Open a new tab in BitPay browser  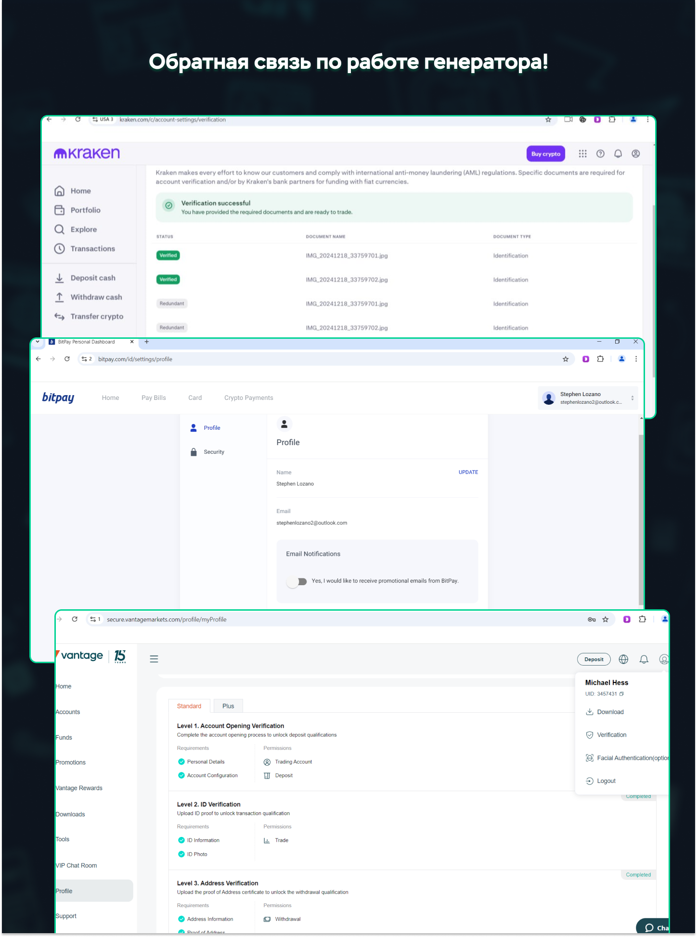147,342
